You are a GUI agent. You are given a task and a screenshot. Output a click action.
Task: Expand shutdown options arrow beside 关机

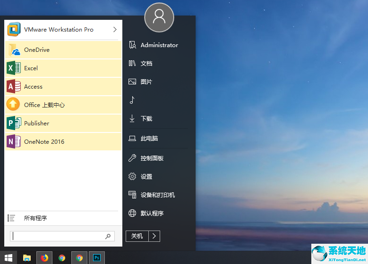pyautogui.click(x=154, y=236)
